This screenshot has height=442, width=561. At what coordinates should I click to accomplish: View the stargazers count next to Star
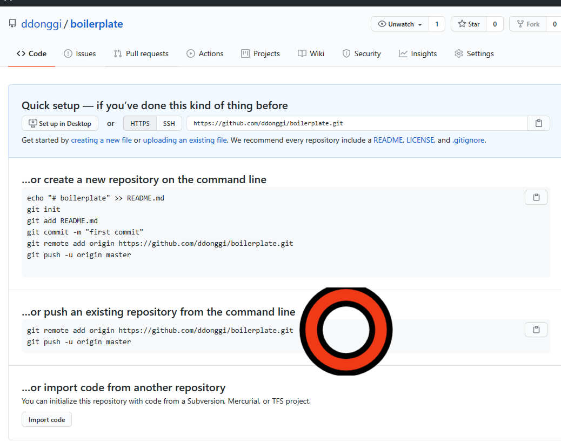(495, 24)
